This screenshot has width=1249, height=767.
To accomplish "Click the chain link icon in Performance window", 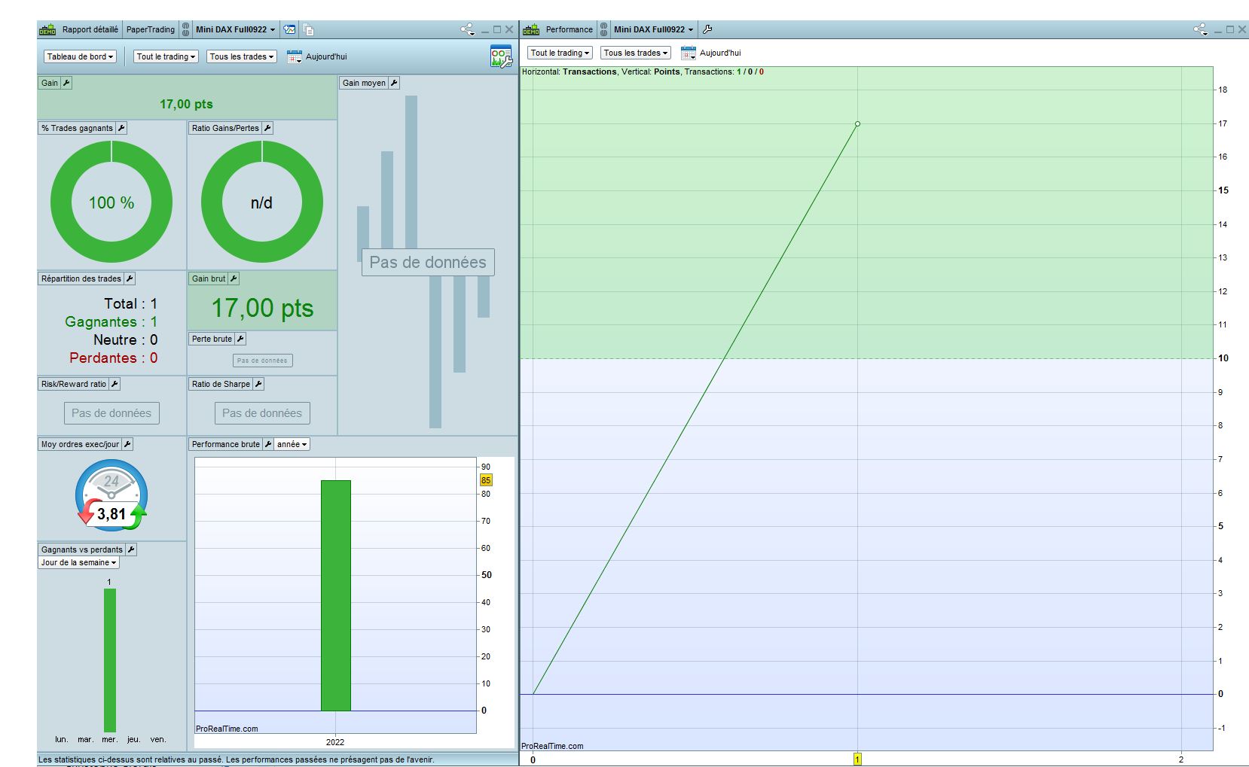I will [603, 29].
